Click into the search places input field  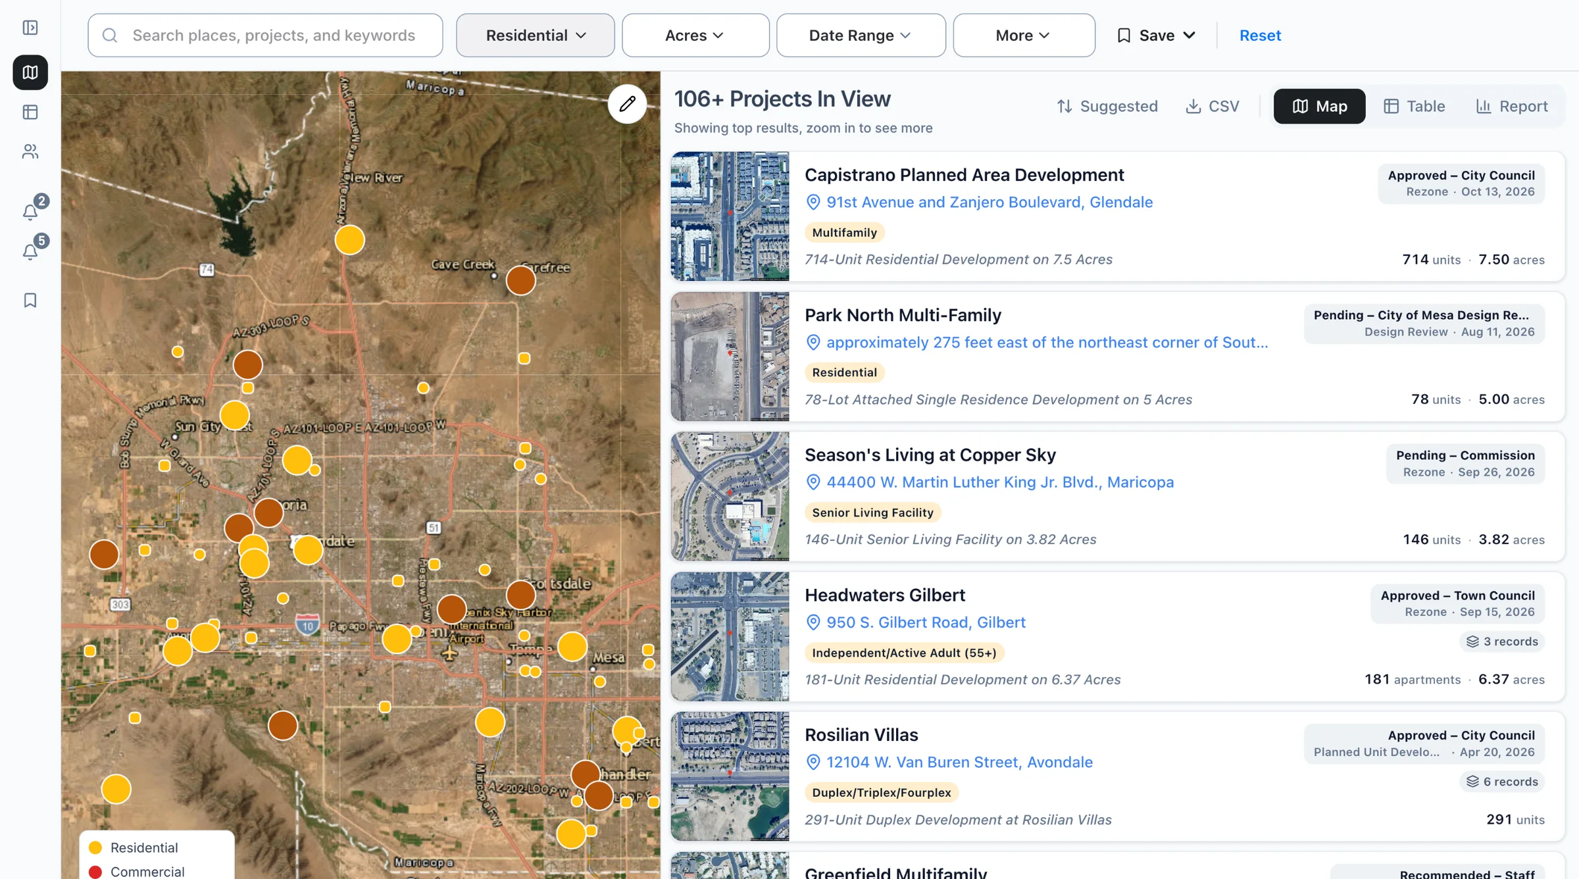coord(265,36)
